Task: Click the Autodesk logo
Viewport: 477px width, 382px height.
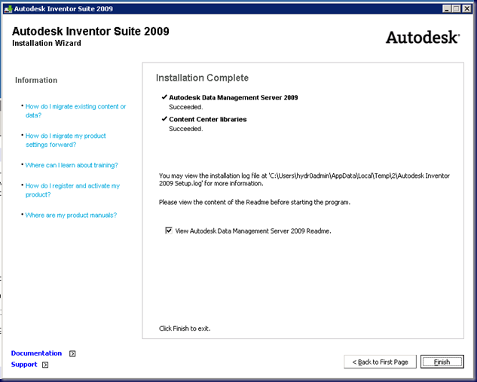Action: (x=423, y=38)
